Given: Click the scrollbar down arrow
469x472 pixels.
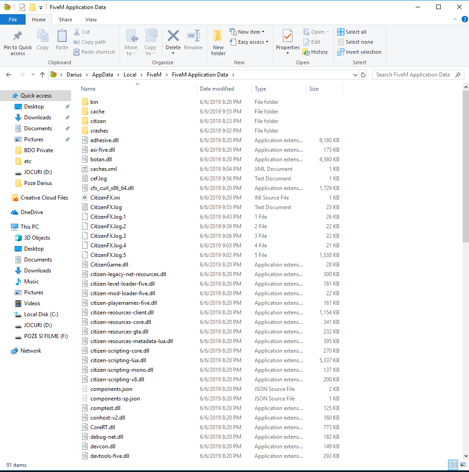Looking at the screenshot, I should [466, 456].
